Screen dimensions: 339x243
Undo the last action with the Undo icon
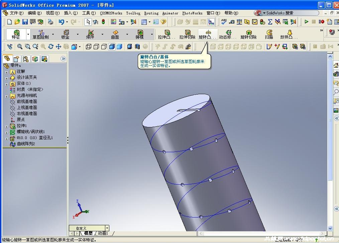62,22
